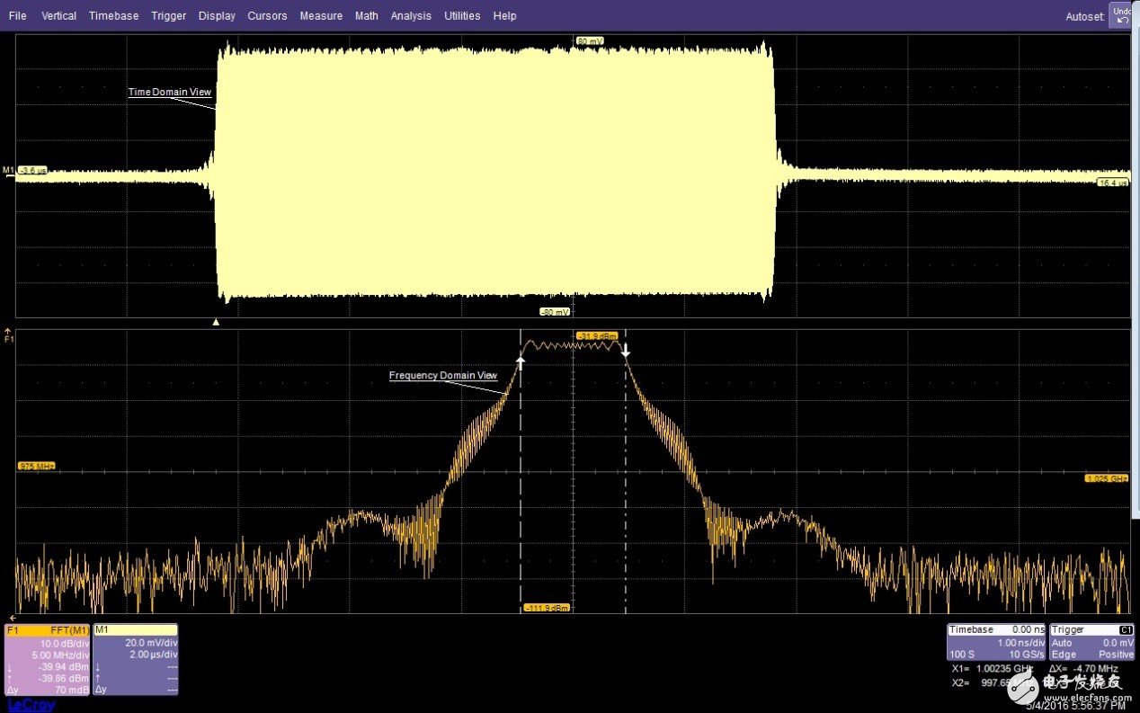Click the LeCroy link at bottom left
1140x713 pixels.
(31, 705)
